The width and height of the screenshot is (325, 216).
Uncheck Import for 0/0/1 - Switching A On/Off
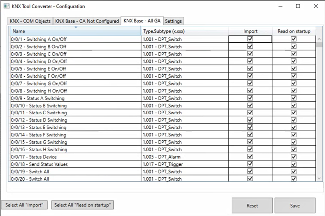251,39
